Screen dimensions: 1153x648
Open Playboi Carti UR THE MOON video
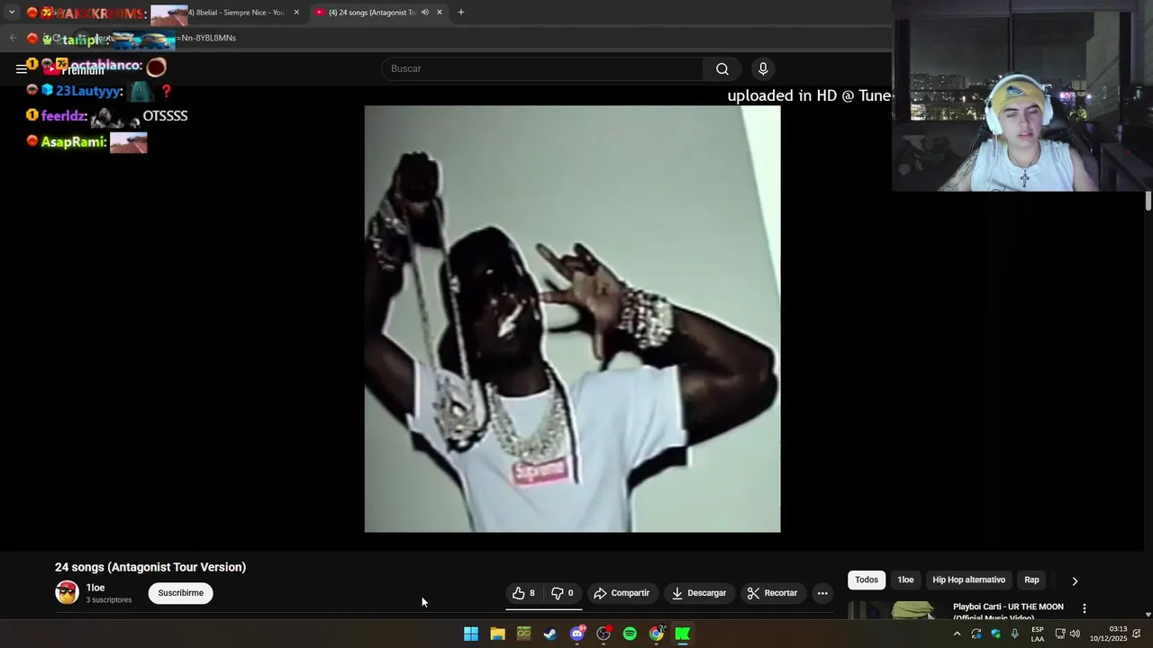tap(1008, 610)
